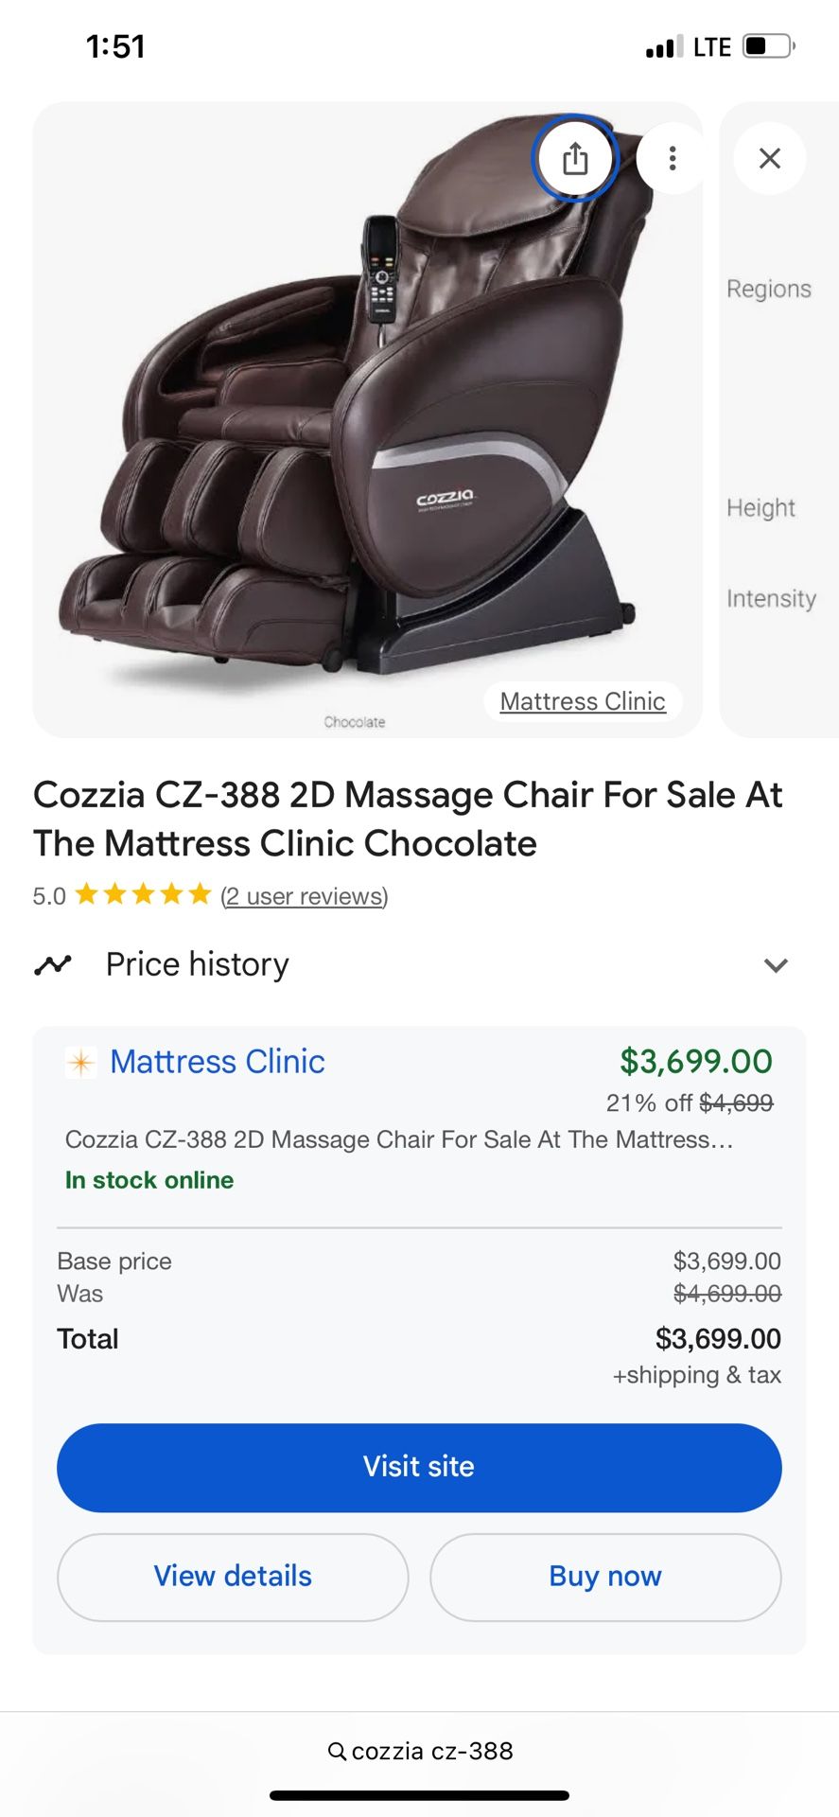839x1817 pixels.
Task: Tap the Mattress Clinic label on the photo
Action: coord(583,701)
